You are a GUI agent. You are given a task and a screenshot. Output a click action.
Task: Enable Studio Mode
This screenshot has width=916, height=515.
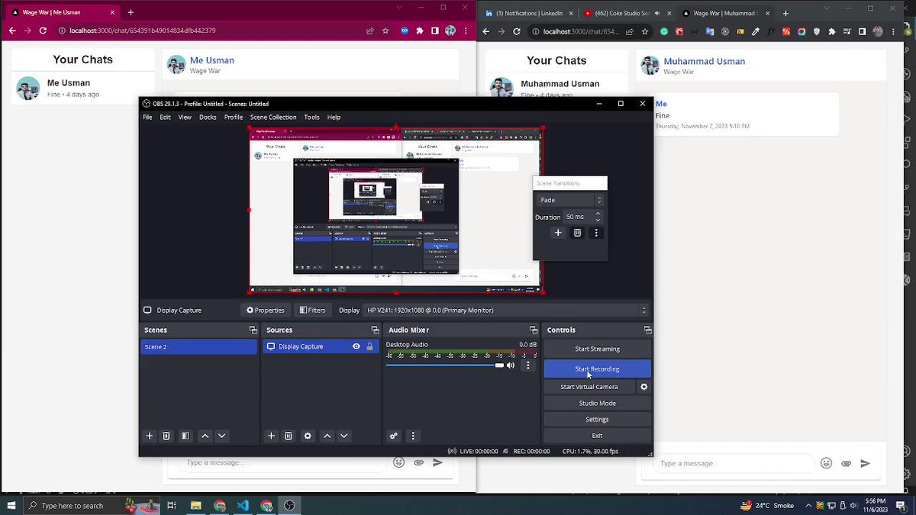click(597, 403)
